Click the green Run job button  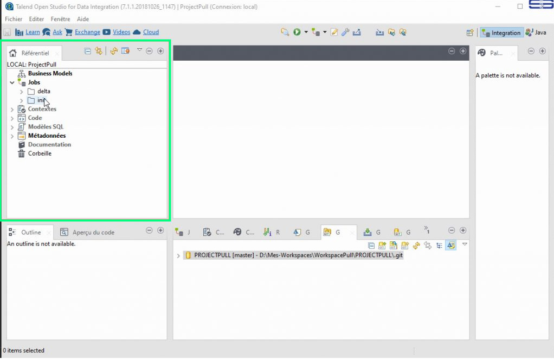[297, 32]
